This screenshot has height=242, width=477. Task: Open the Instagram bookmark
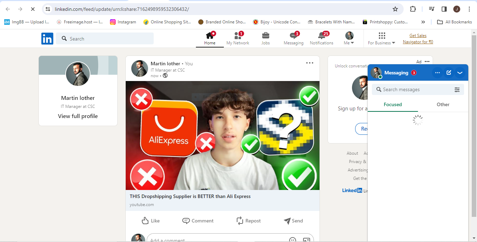pos(123,22)
